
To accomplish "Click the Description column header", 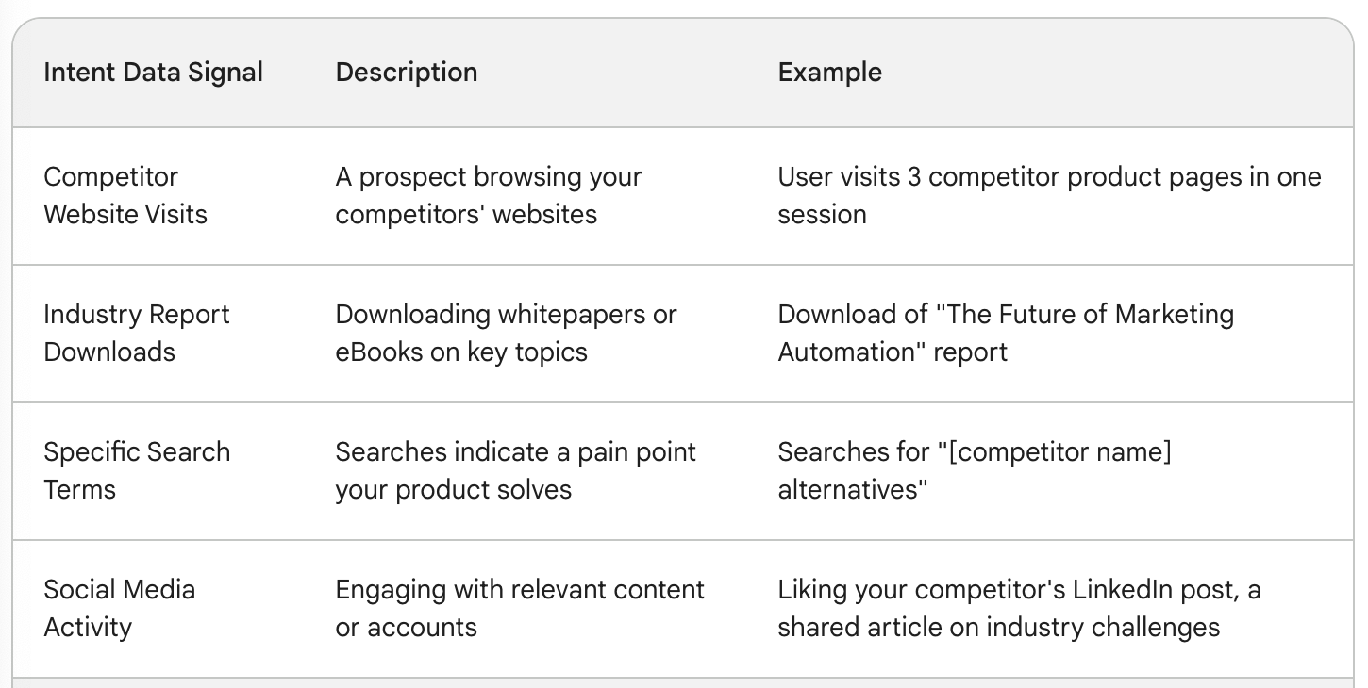I will 407,73.
